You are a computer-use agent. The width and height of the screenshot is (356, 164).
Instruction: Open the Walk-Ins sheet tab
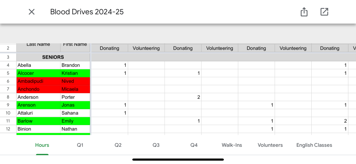pos(232,145)
